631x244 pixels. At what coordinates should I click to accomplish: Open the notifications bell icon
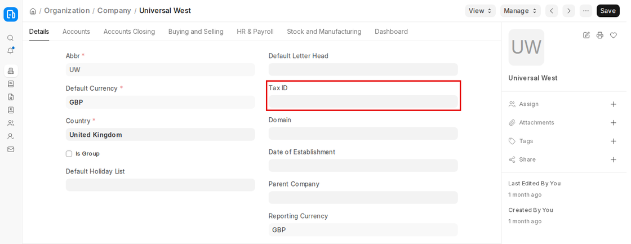tap(11, 51)
